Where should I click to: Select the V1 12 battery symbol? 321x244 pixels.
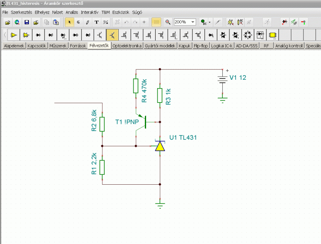[x=223, y=80]
